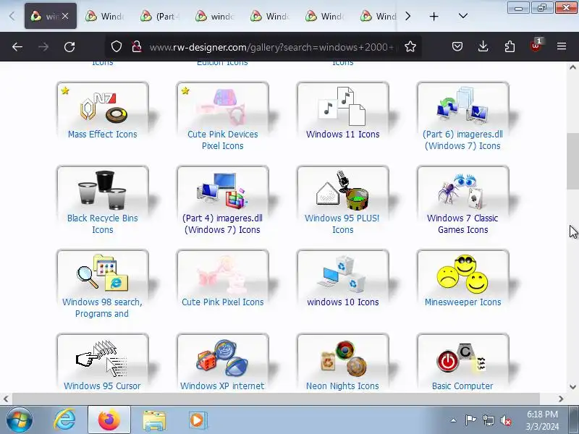
Task: Follow the 'Black Recycle Bins Icons' link
Action: 102,224
